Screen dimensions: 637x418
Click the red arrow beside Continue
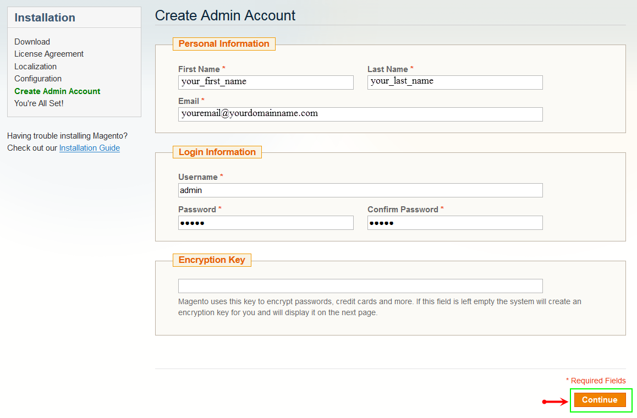coord(556,402)
